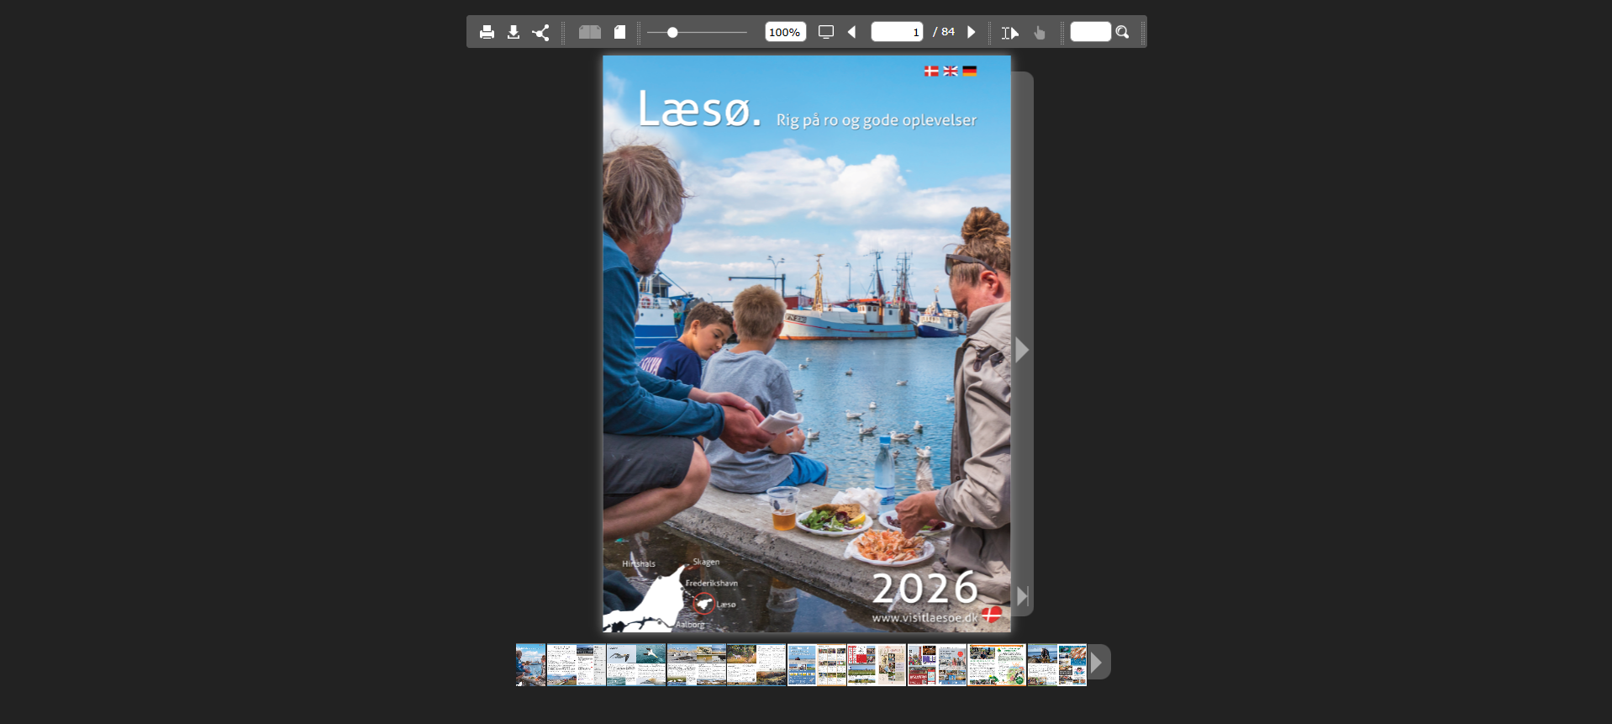Click the 100% zoom level field

point(785,33)
